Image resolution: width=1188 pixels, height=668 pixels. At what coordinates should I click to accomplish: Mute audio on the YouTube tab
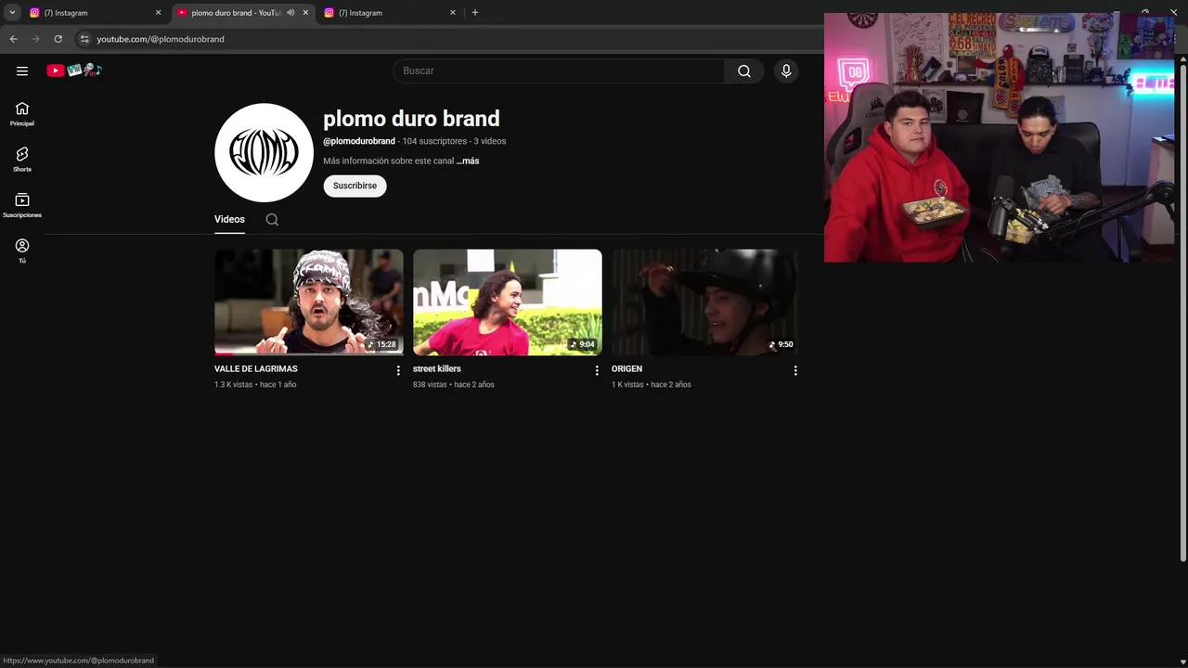(x=291, y=13)
